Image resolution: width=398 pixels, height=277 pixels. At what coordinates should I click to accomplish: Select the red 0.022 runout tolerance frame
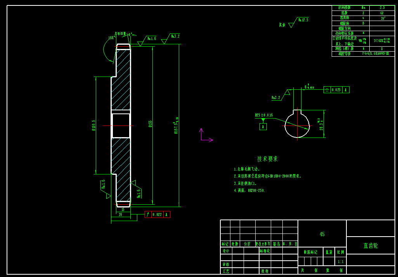coord(157,214)
